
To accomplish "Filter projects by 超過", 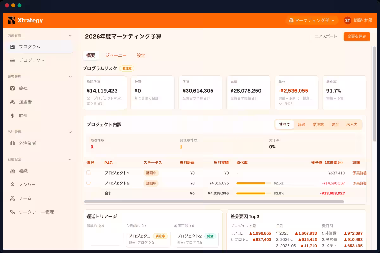I will 301,125.
